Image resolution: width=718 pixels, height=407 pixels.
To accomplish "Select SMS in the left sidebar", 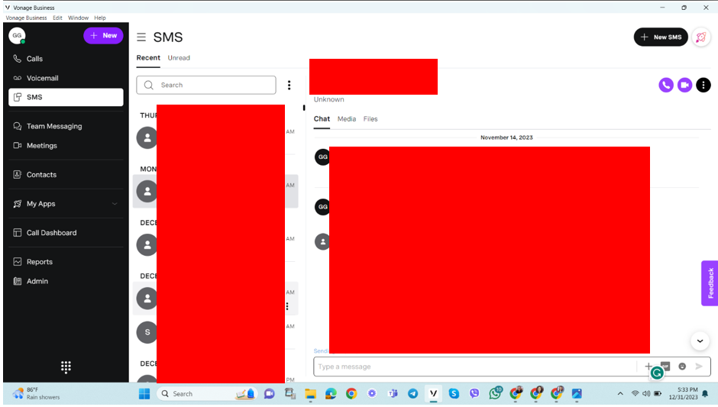I will pos(66,97).
